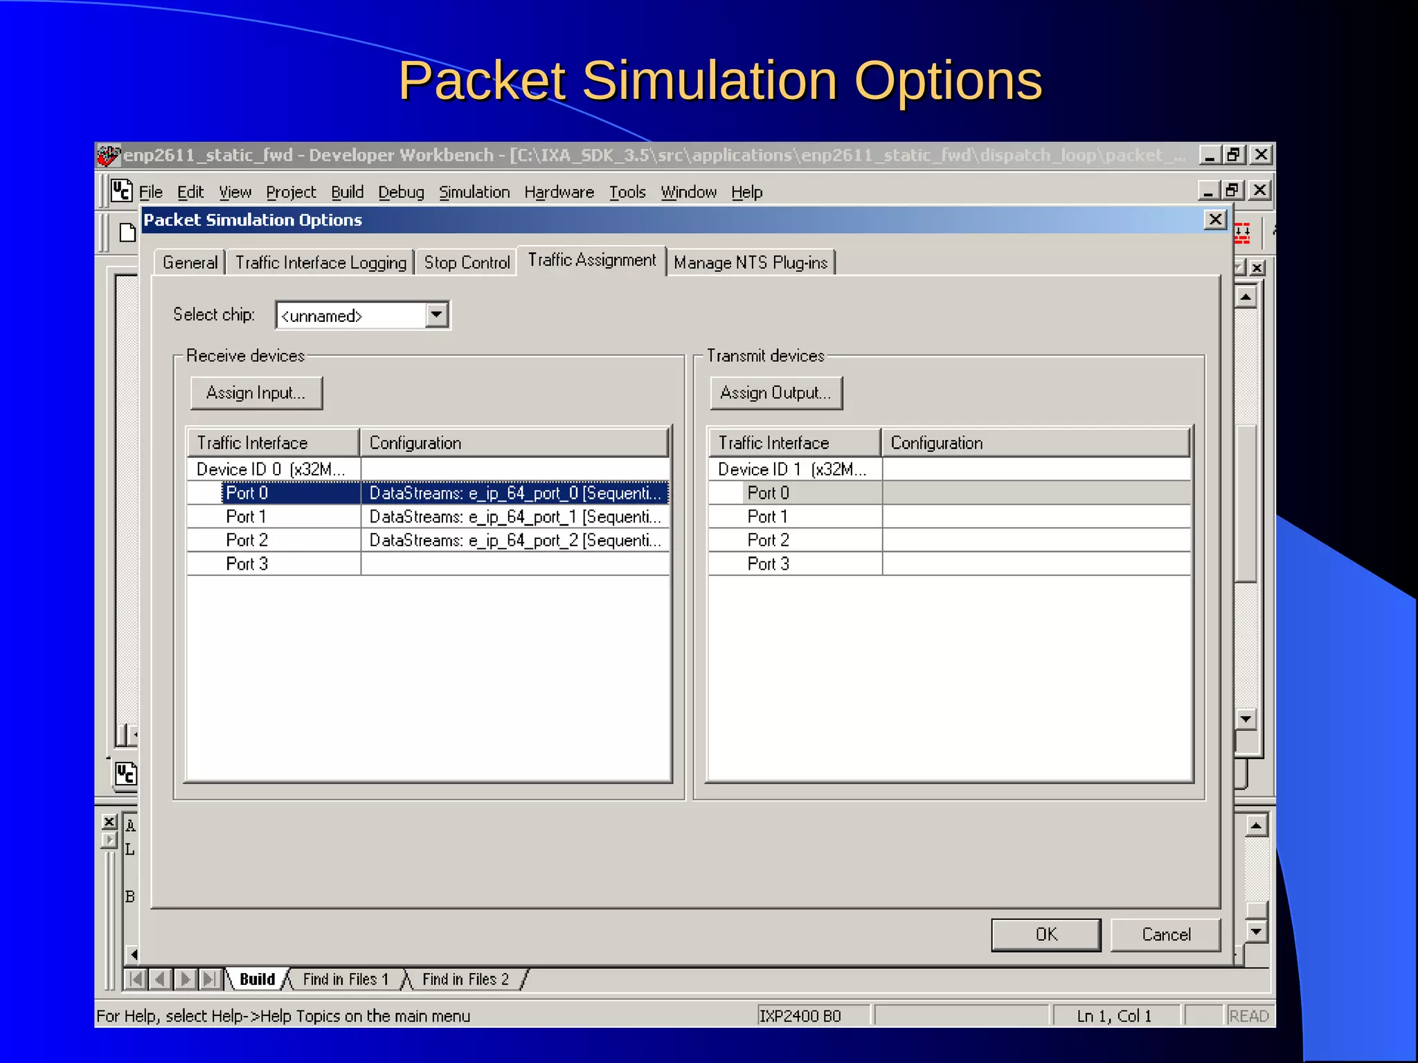Switch to Traffic Interface Logging tab
This screenshot has width=1418, height=1063.
(x=321, y=262)
